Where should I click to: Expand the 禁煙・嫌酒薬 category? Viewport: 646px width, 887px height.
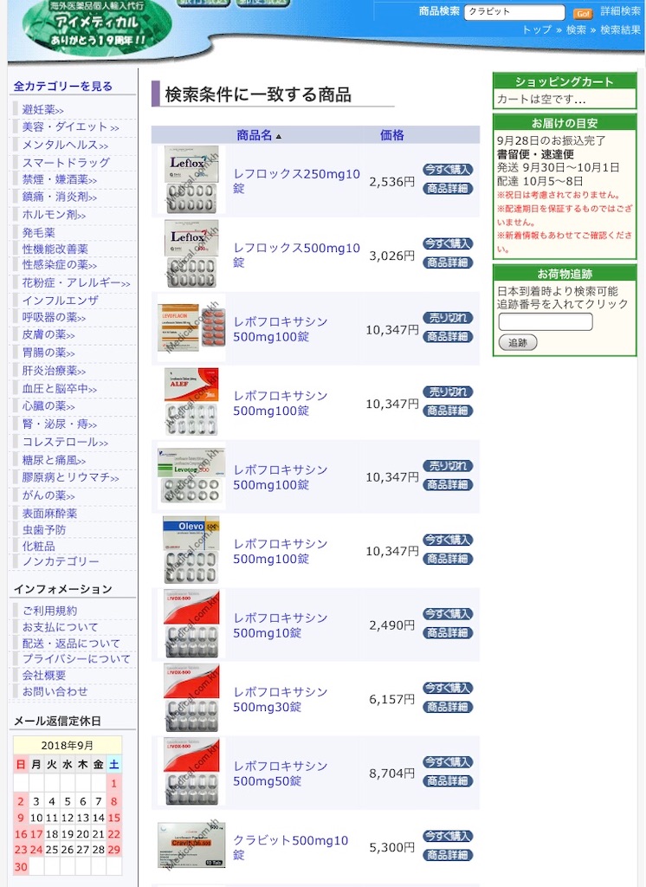coord(59,179)
